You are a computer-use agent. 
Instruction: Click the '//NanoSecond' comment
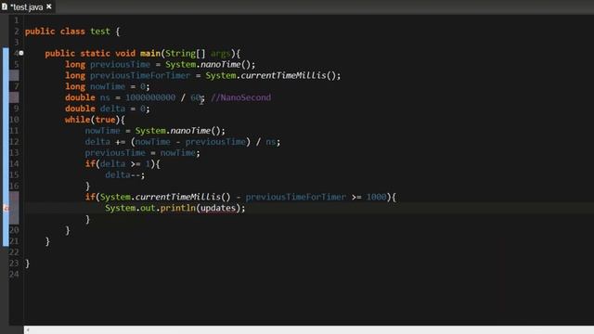coord(241,97)
